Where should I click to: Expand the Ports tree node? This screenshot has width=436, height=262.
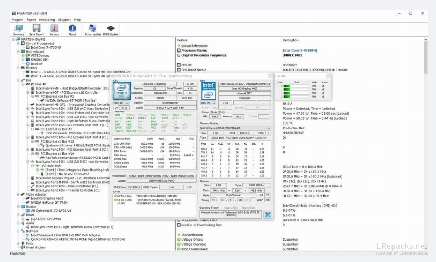point(18,243)
